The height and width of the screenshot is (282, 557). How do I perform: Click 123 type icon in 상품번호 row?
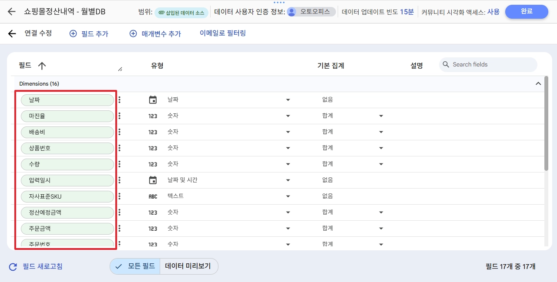click(x=153, y=148)
